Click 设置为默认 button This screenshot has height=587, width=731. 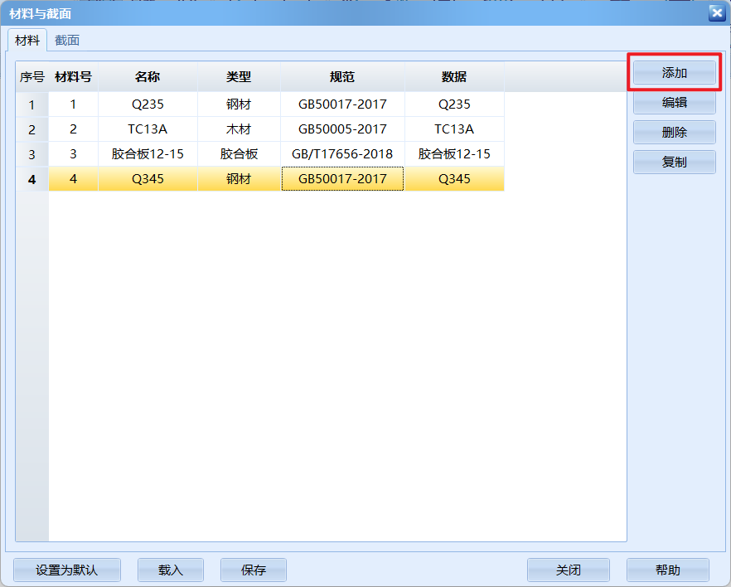(67, 570)
